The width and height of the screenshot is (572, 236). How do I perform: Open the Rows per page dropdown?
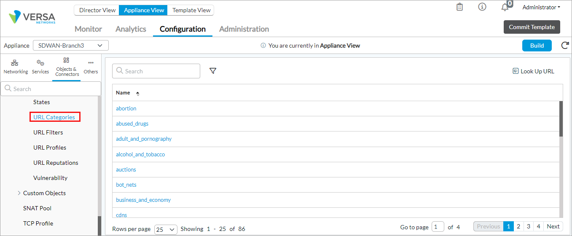coord(166,229)
